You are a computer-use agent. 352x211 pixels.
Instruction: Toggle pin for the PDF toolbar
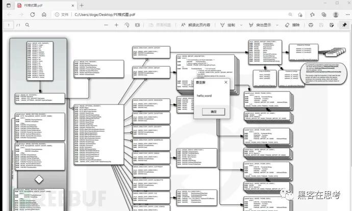click(x=344, y=25)
